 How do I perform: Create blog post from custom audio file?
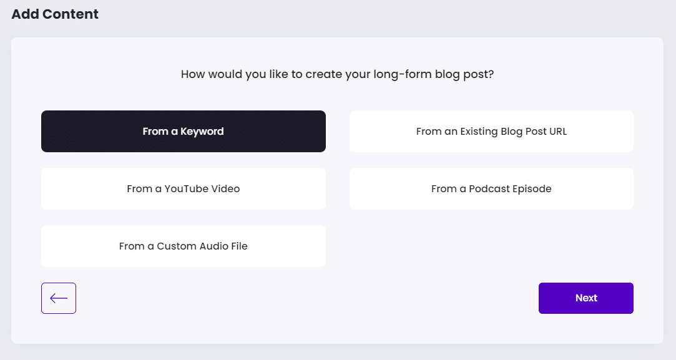click(x=184, y=246)
